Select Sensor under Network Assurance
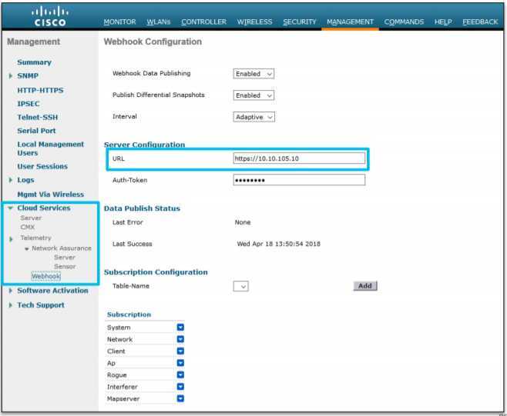This screenshot has height=416, width=507. [x=65, y=267]
